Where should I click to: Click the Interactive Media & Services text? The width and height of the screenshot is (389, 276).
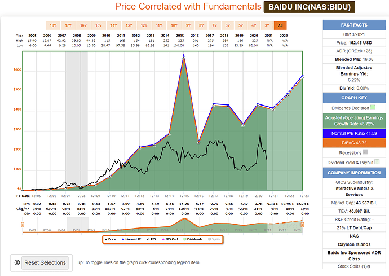pyautogui.click(x=354, y=191)
